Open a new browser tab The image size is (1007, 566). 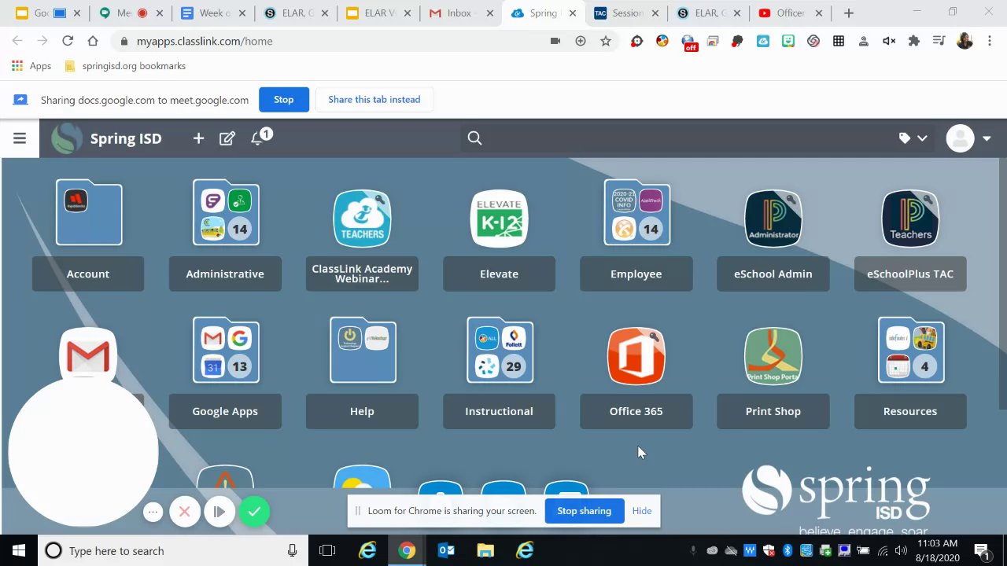click(x=848, y=13)
